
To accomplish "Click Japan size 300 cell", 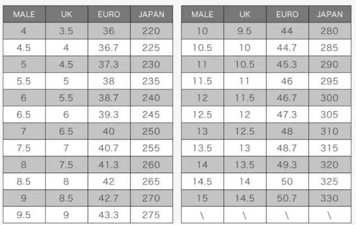I will pos(330,98).
